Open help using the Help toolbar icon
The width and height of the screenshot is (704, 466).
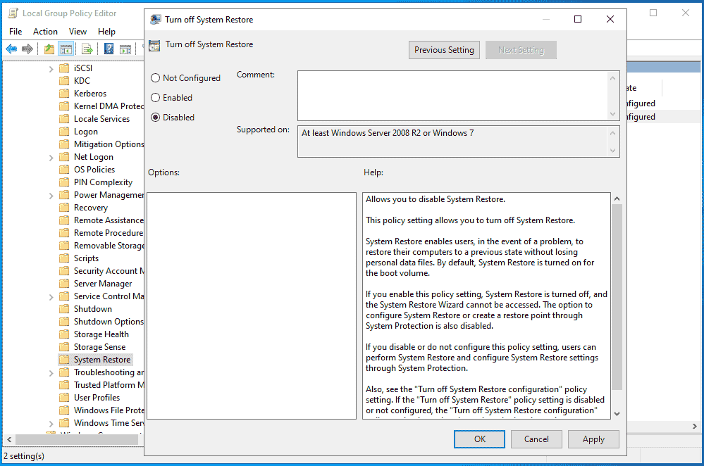click(x=108, y=49)
